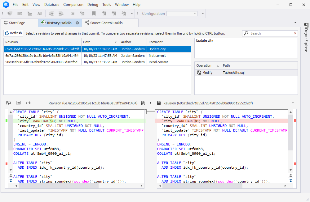Click the previous bookmark toolbar icon
Image resolution: width=310 pixels, height=202 pixels.
104,13
